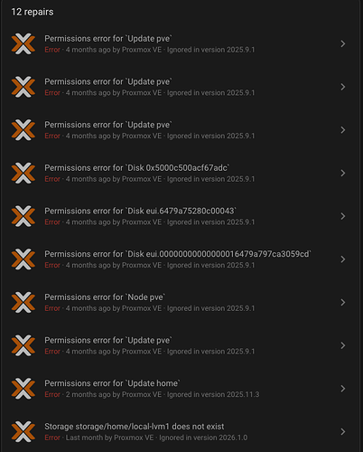363x452 pixels.
Task: Click Proxmox icon of Update pve directly above Update home
Action: pos(23,345)
